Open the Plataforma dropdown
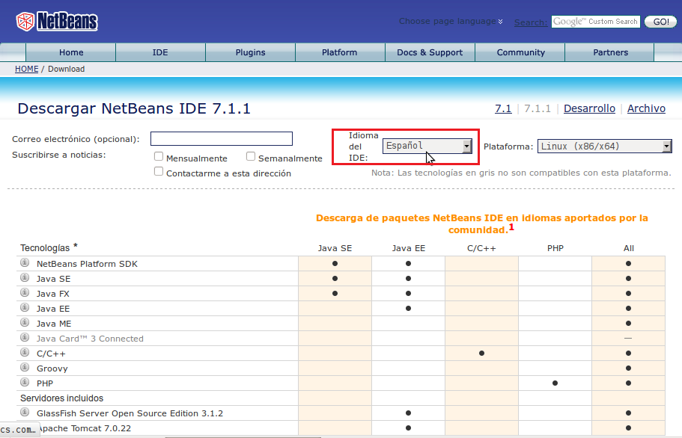Image resolution: width=682 pixels, height=438 pixels. (605, 146)
